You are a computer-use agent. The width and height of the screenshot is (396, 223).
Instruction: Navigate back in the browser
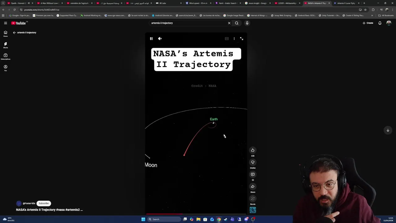3,10
